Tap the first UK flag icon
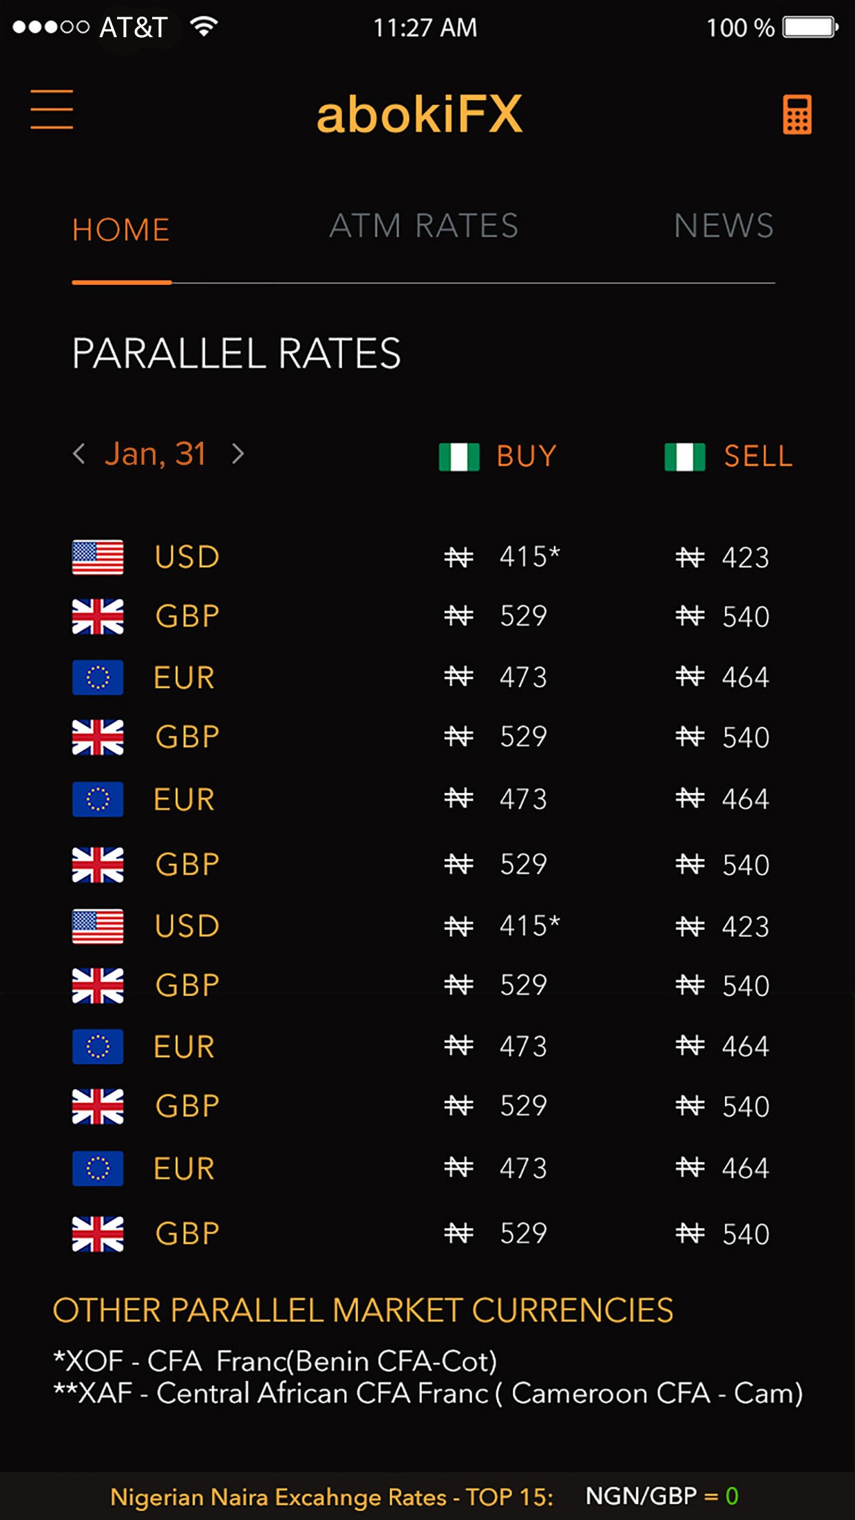855x1520 pixels. pyautogui.click(x=98, y=616)
